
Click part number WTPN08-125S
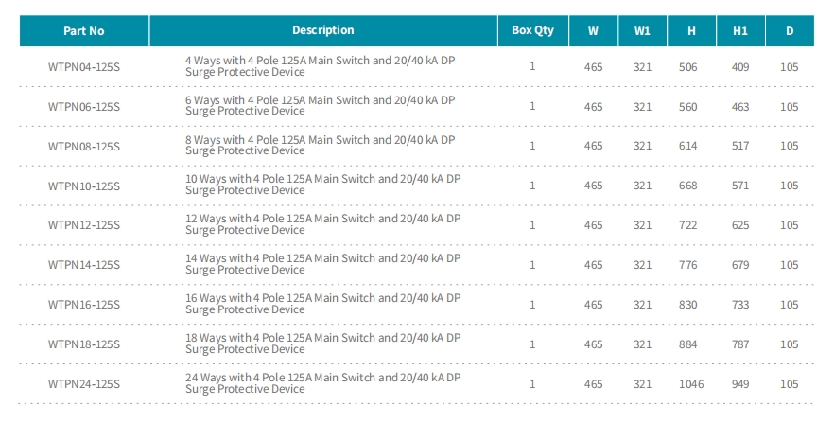click(84, 146)
